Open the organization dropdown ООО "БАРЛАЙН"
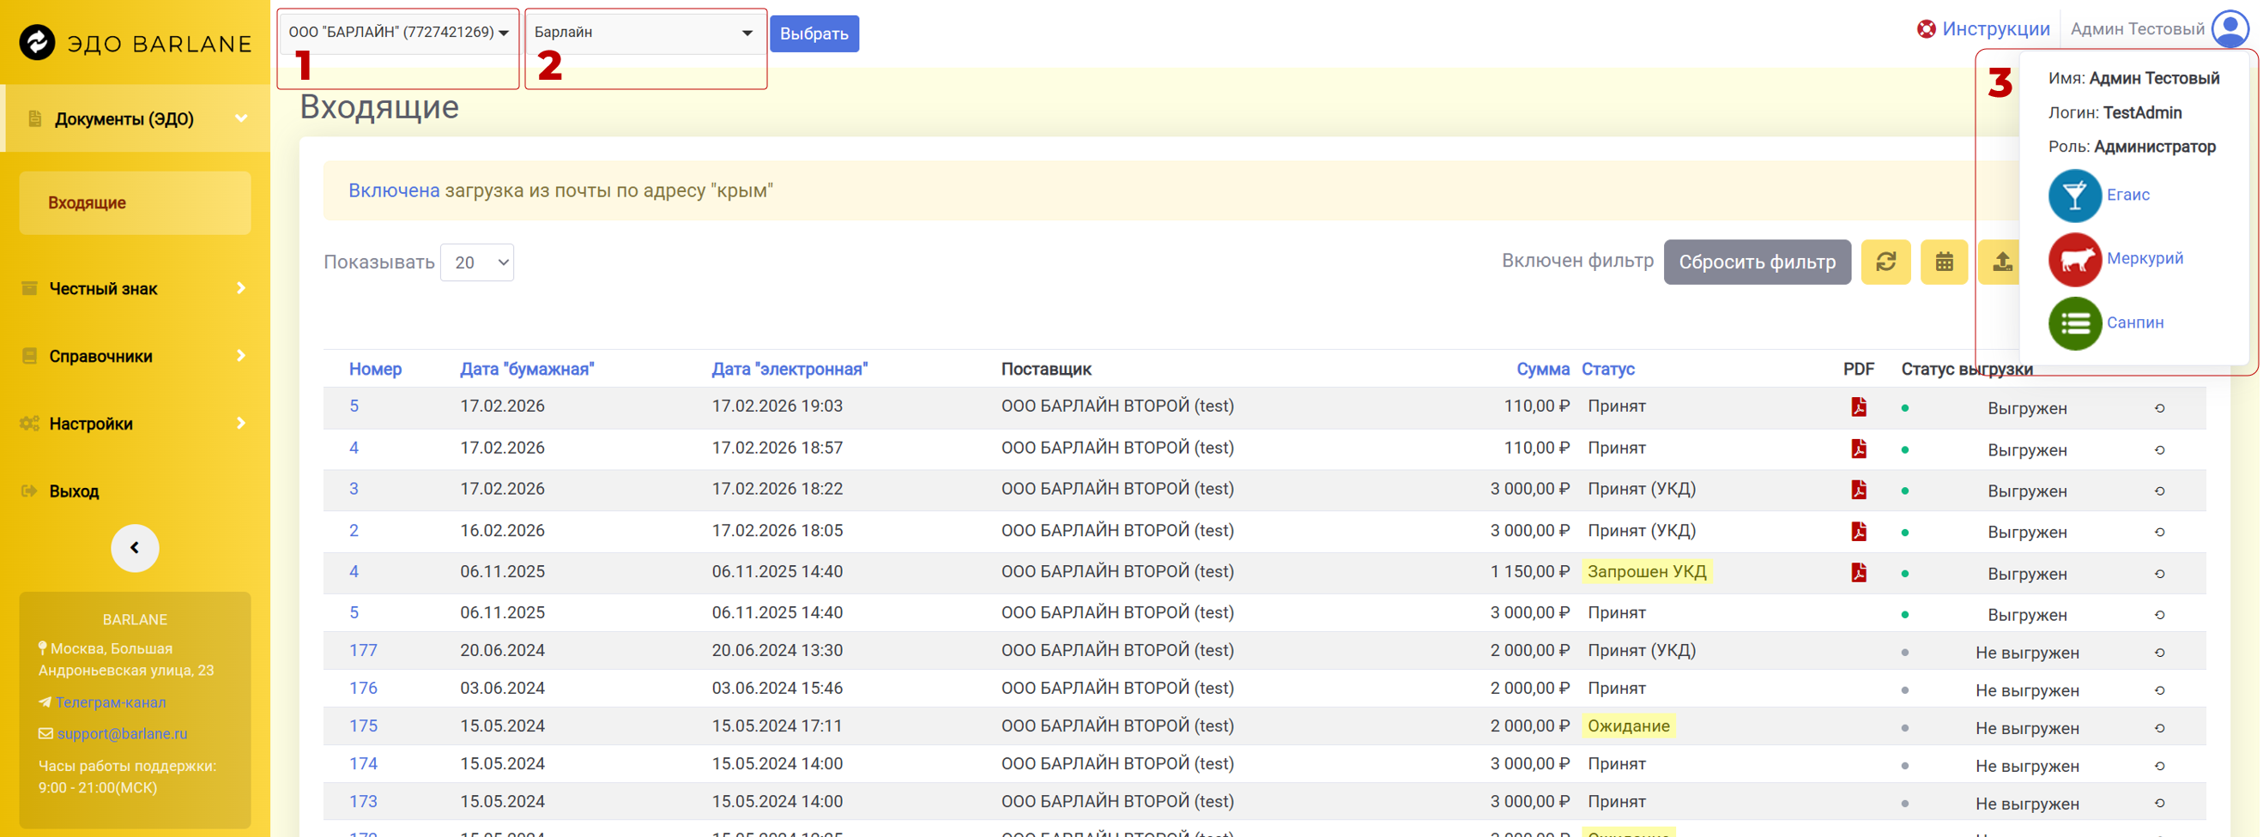2263x837 pixels. click(x=398, y=33)
